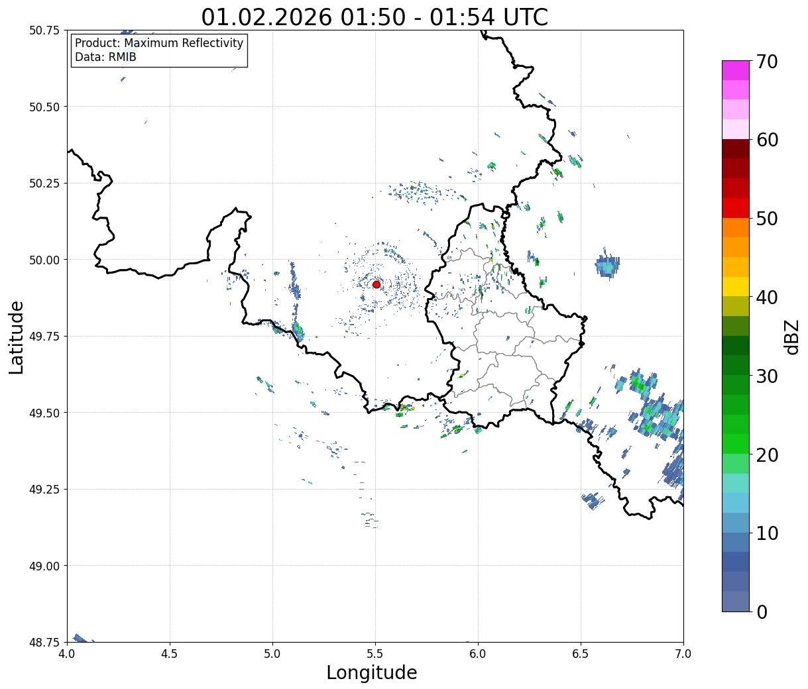Click the longitude tick label 4.5

click(170, 653)
